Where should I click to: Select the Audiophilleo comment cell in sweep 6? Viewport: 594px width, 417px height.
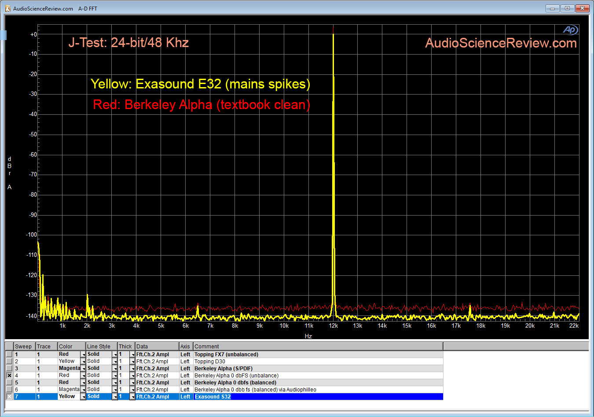[x=318, y=390]
